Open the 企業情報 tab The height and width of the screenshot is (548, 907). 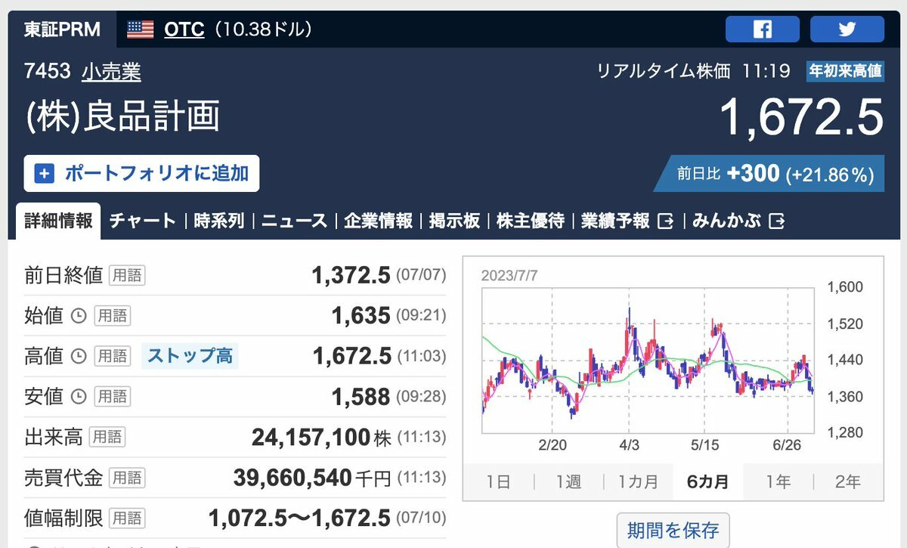pyautogui.click(x=378, y=221)
